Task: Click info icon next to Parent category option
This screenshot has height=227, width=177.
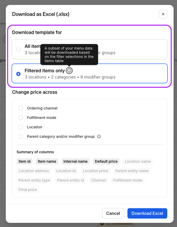Action: [x=99, y=137]
